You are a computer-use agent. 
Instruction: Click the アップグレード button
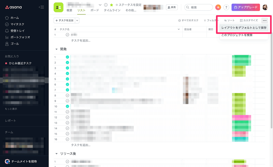(246, 7)
